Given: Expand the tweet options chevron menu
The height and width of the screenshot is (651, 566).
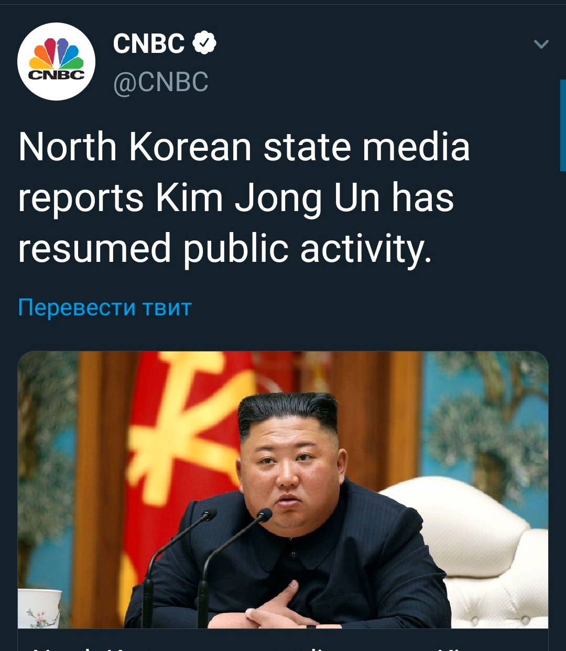Looking at the screenshot, I should [541, 44].
